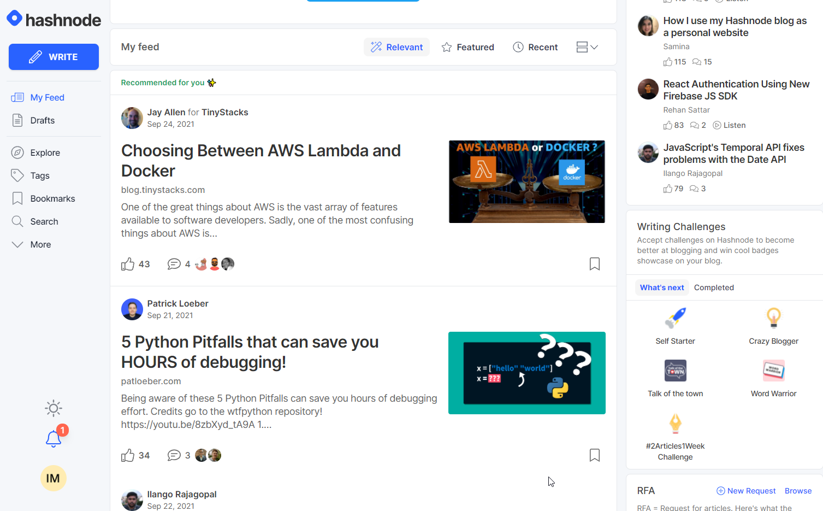Open React Authentication Using New Firebase article
The image size is (823, 511).
pyautogui.click(x=736, y=90)
